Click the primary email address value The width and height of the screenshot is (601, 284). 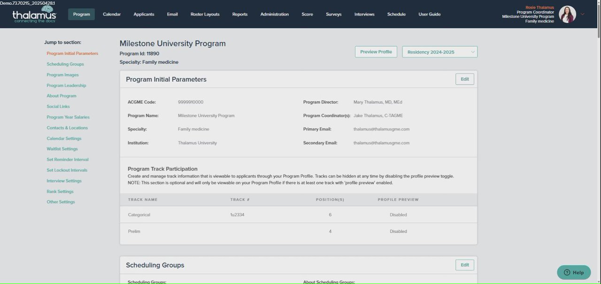381,129
